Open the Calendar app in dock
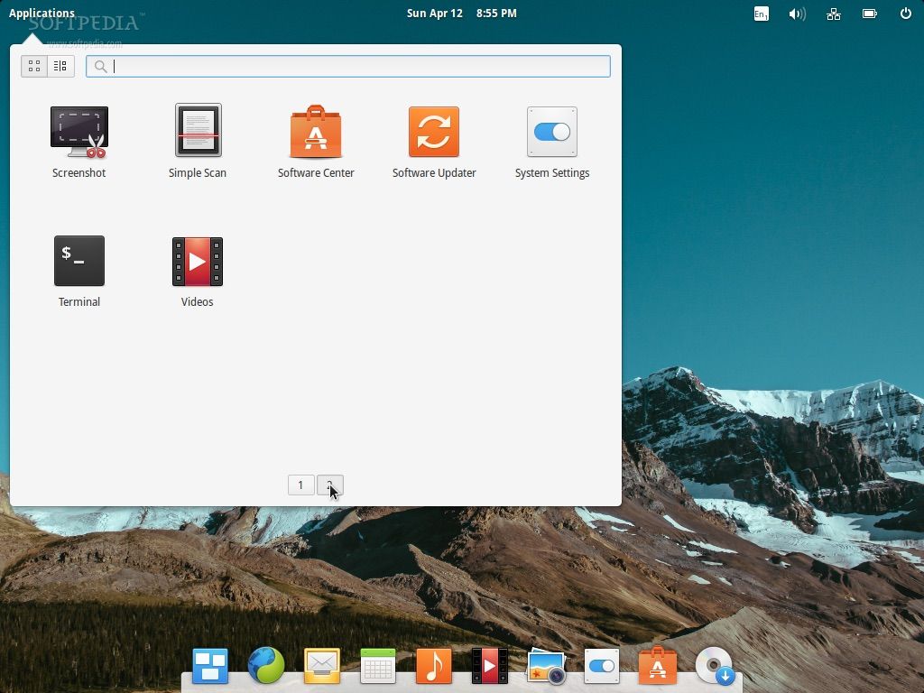This screenshot has height=693, width=924. coord(378,666)
